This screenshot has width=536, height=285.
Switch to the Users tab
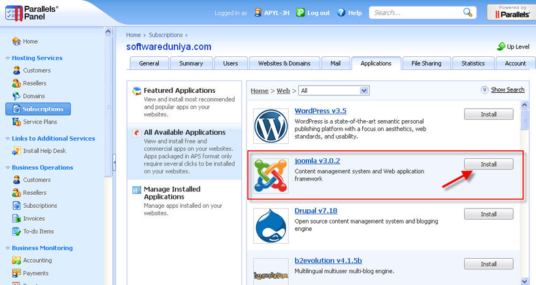point(230,63)
